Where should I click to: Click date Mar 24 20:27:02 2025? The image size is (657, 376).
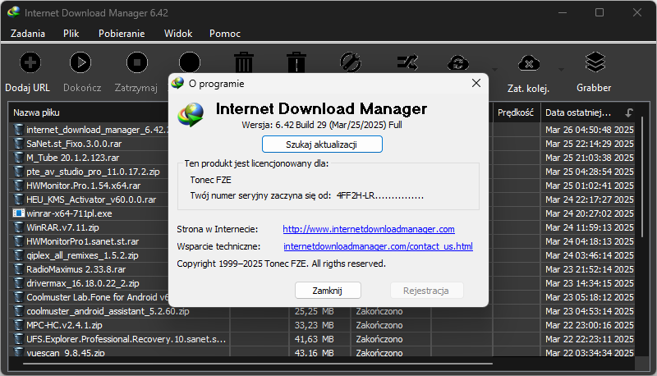point(590,213)
